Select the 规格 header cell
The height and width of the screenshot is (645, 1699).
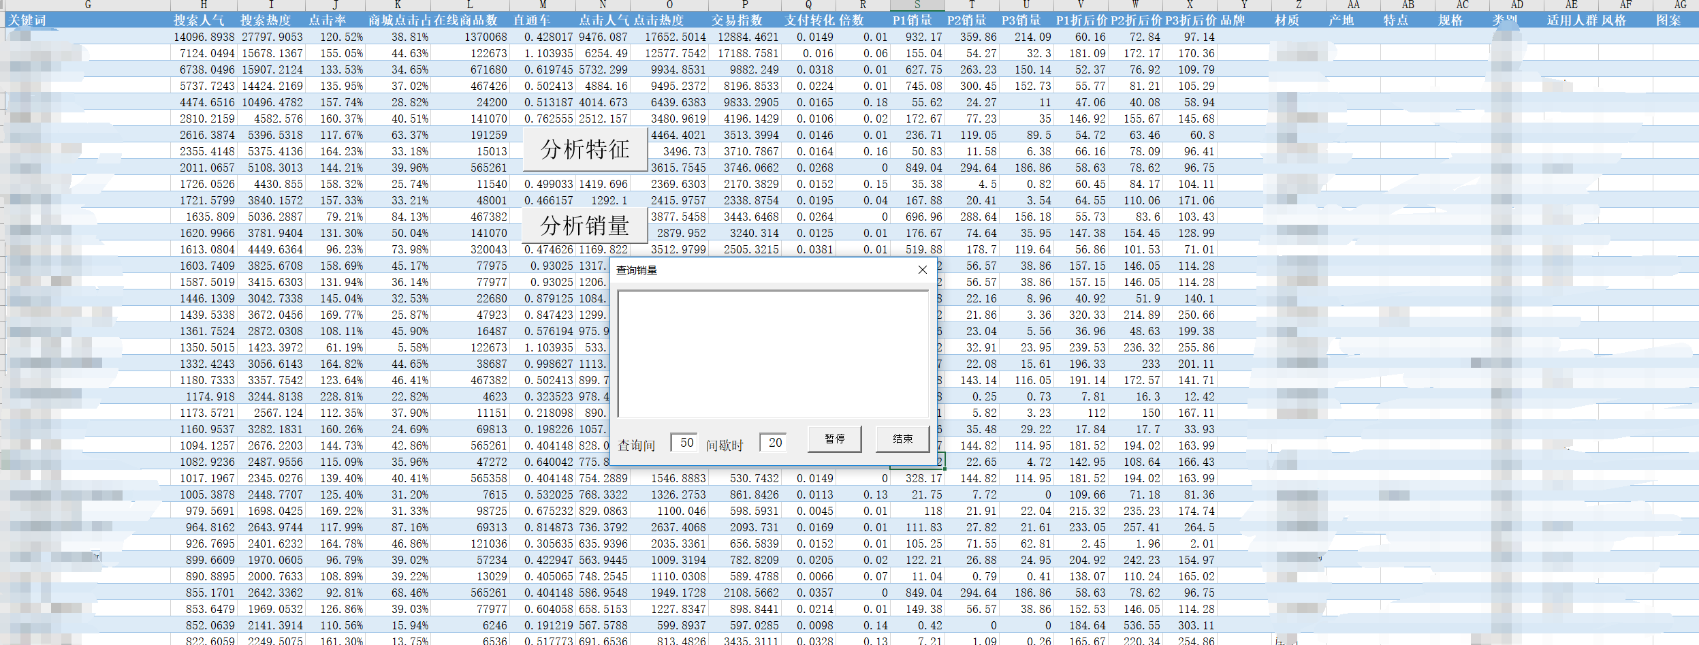1462,20
